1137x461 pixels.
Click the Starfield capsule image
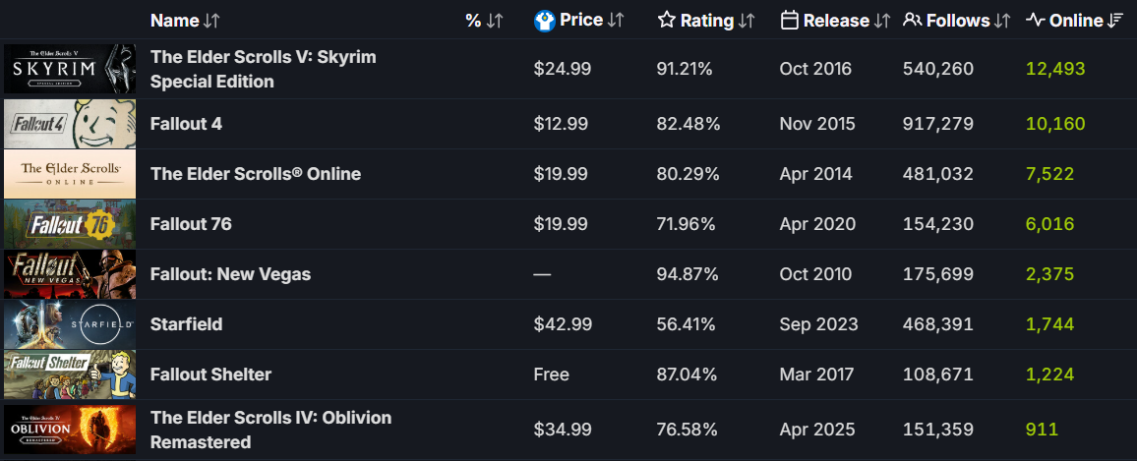pos(70,324)
